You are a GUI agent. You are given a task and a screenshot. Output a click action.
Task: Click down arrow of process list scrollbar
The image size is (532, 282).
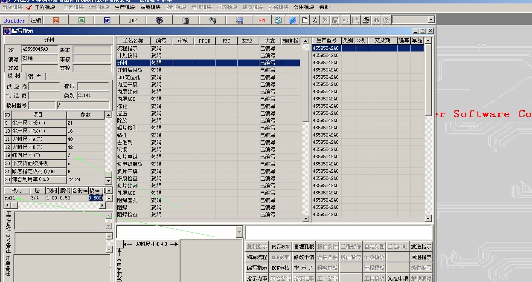click(305, 218)
